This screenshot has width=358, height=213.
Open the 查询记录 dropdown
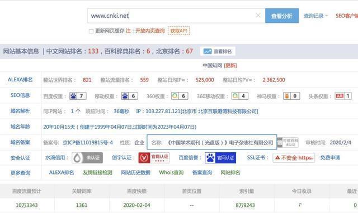pyautogui.click(x=315, y=16)
